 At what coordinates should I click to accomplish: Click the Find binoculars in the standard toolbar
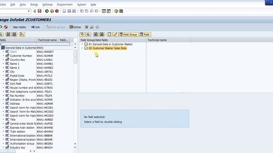point(69,11)
